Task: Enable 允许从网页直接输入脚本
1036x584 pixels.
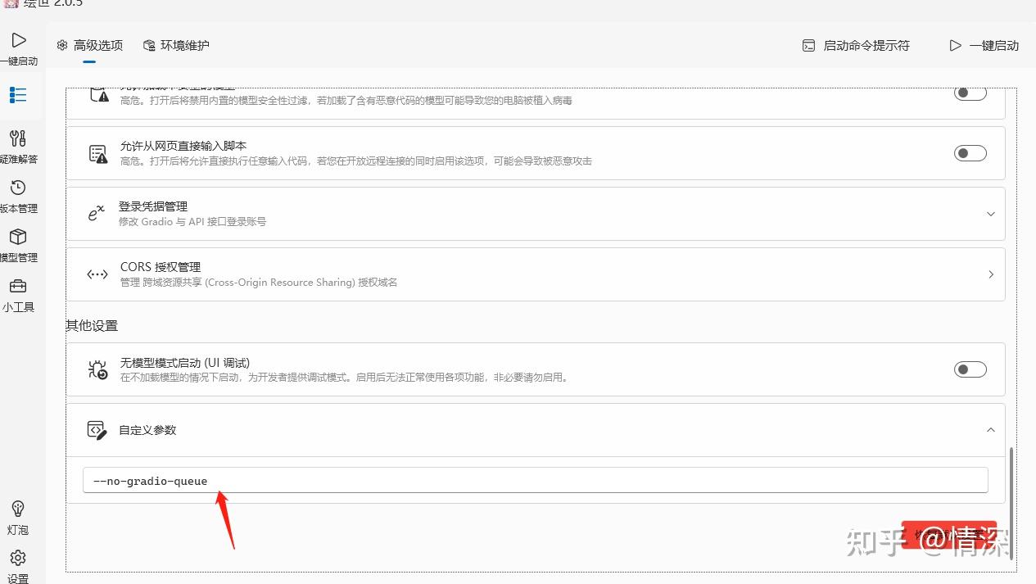Action: (x=970, y=153)
